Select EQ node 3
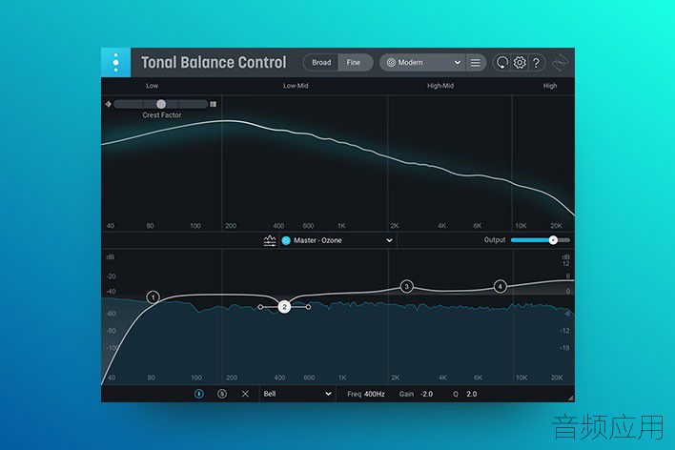The image size is (675, 450). point(407,286)
